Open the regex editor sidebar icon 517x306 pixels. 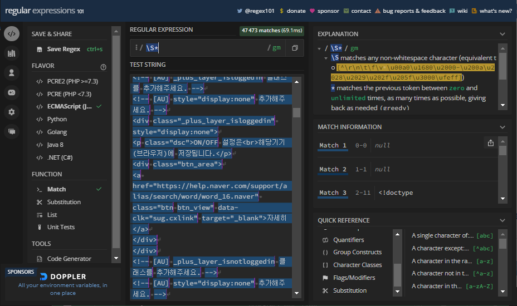12,33
